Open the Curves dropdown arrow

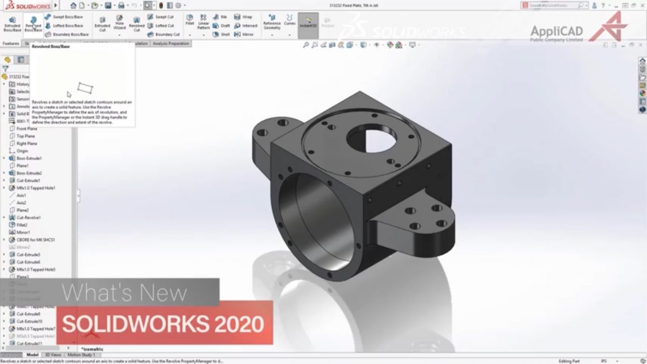290,35
